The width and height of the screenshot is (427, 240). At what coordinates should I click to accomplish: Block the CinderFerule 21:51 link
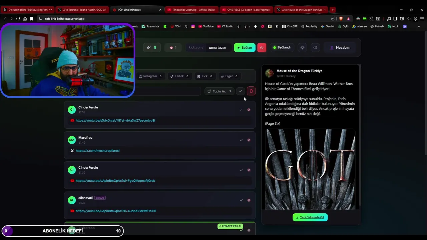pyautogui.click(x=249, y=110)
